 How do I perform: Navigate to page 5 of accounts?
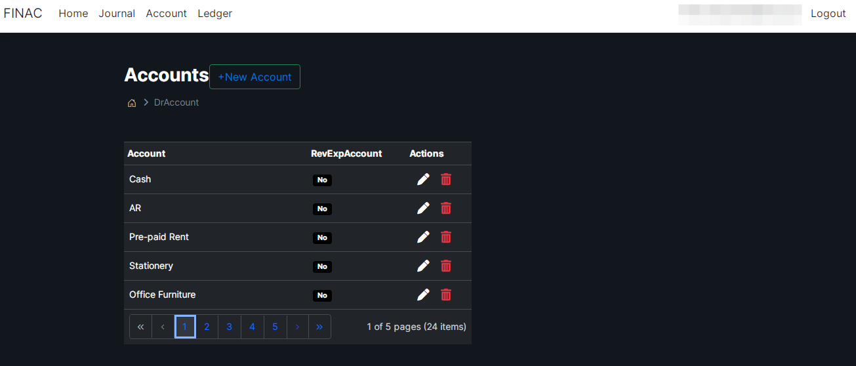pyautogui.click(x=275, y=327)
